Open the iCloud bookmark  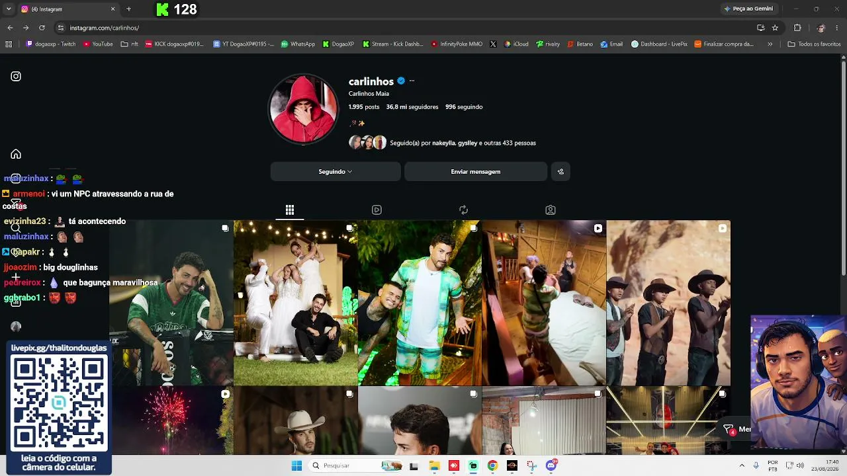(x=516, y=44)
